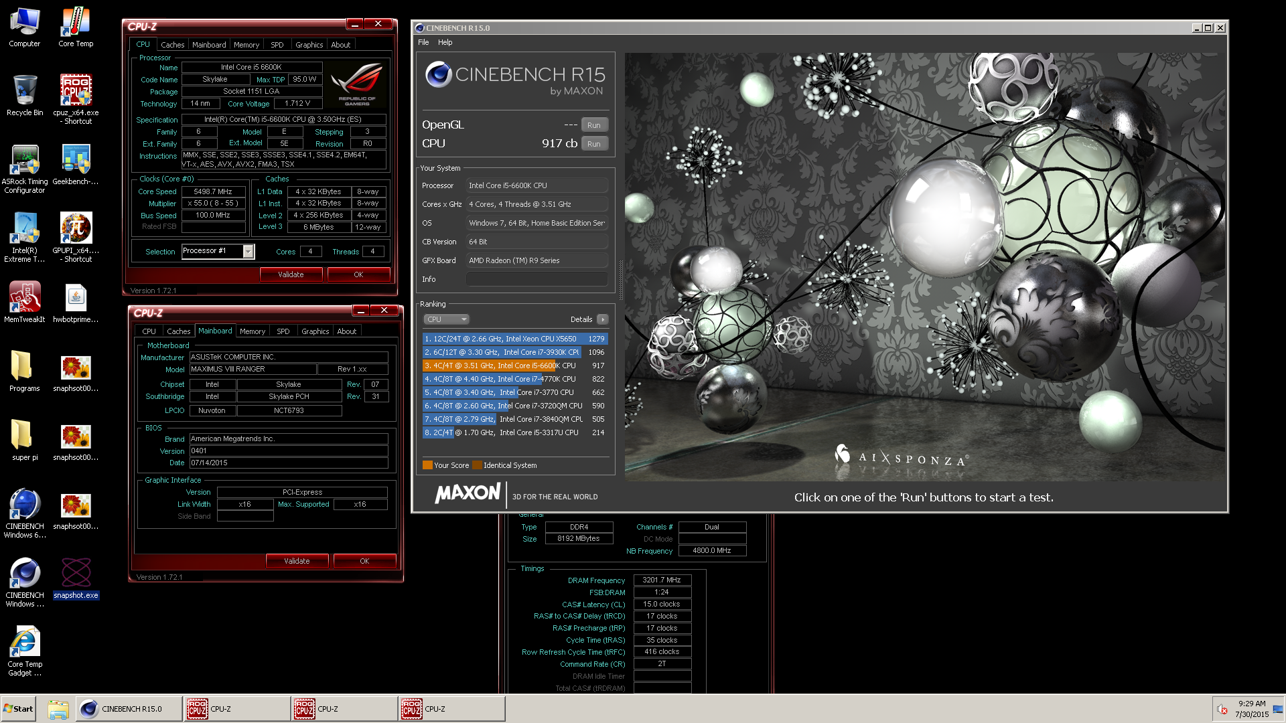
Task: Open the Core Temp Gadget desktop icon
Action: [25, 651]
